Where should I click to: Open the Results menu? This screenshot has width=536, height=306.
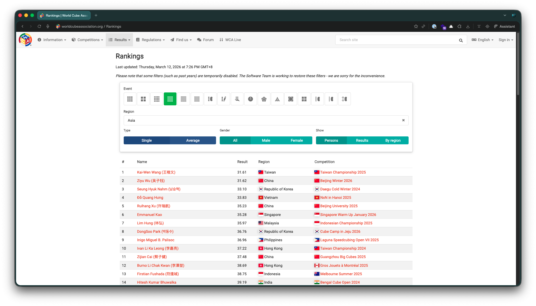tap(119, 40)
